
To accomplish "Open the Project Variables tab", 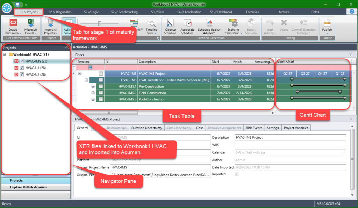I will pyautogui.click(x=296, y=128).
